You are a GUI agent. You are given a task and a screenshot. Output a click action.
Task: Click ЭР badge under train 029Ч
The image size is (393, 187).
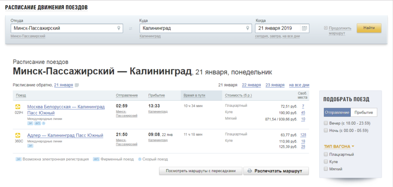pyautogui.click(x=30, y=124)
